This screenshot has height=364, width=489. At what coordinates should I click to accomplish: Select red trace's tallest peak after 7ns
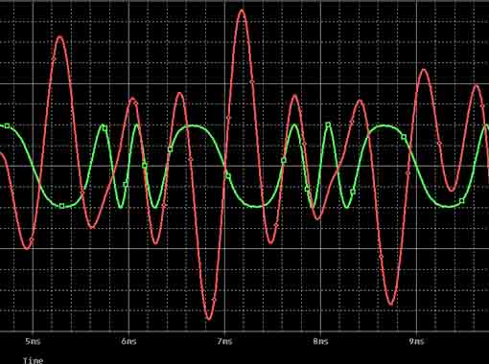[x=242, y=11]
